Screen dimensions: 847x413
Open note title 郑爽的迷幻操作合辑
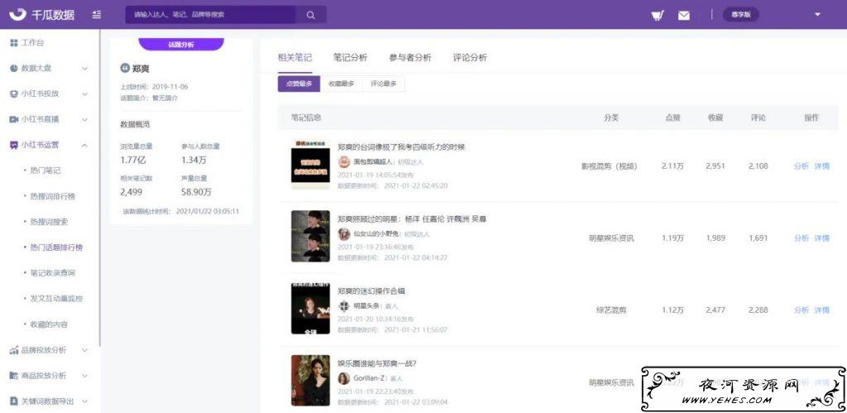pos(371,291)
